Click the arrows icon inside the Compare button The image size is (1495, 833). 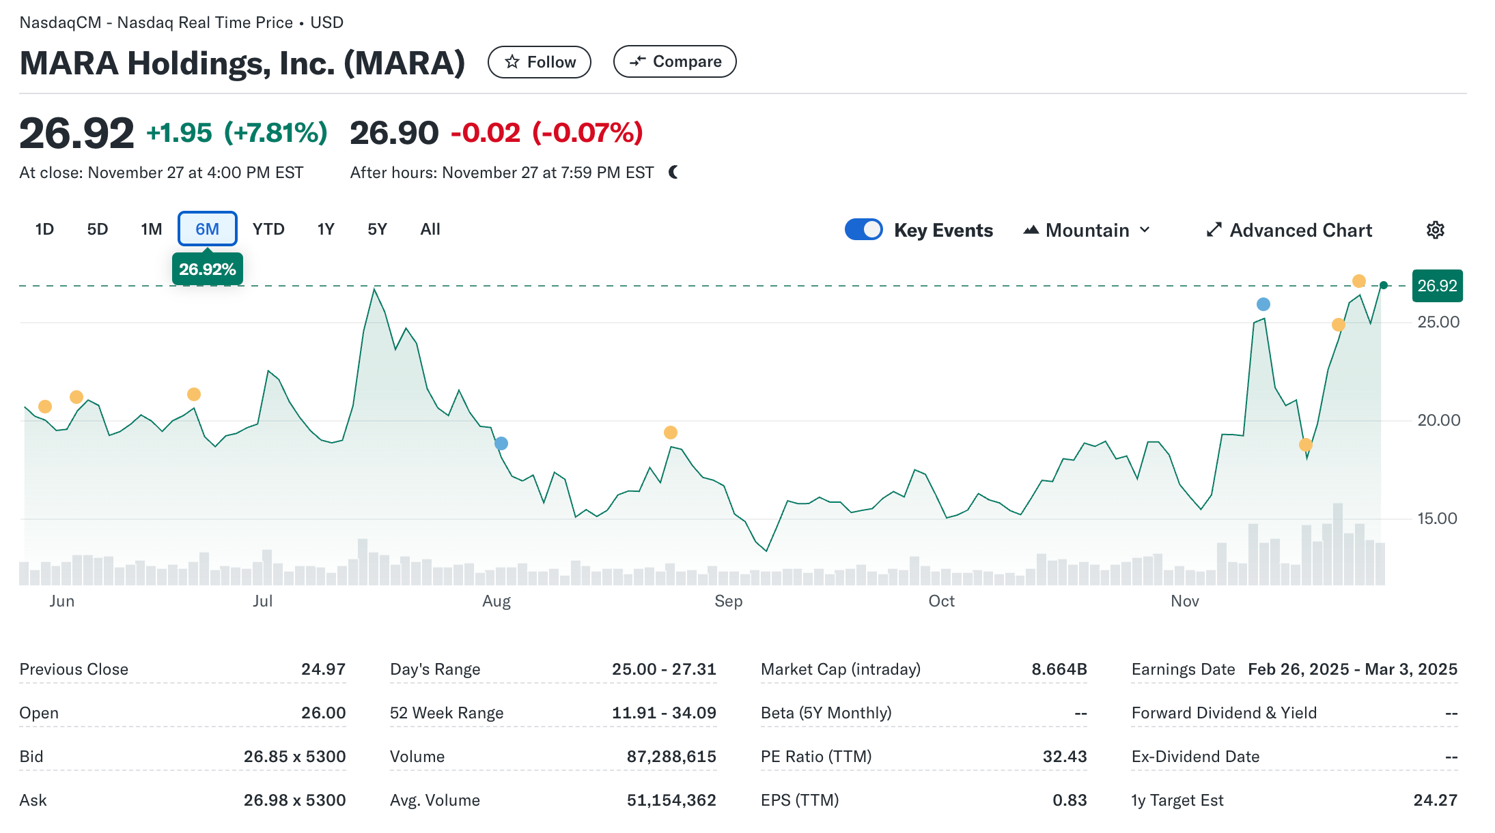point(637,61)
